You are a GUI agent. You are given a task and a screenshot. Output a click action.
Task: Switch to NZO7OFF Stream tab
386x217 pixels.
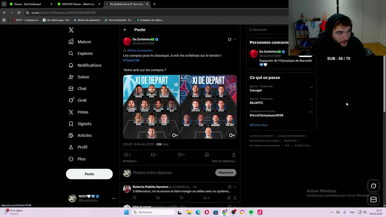tap(79, 4)
